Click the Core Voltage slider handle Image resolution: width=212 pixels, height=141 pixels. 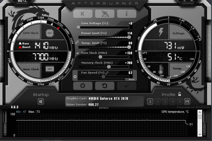tap(78, 27)
